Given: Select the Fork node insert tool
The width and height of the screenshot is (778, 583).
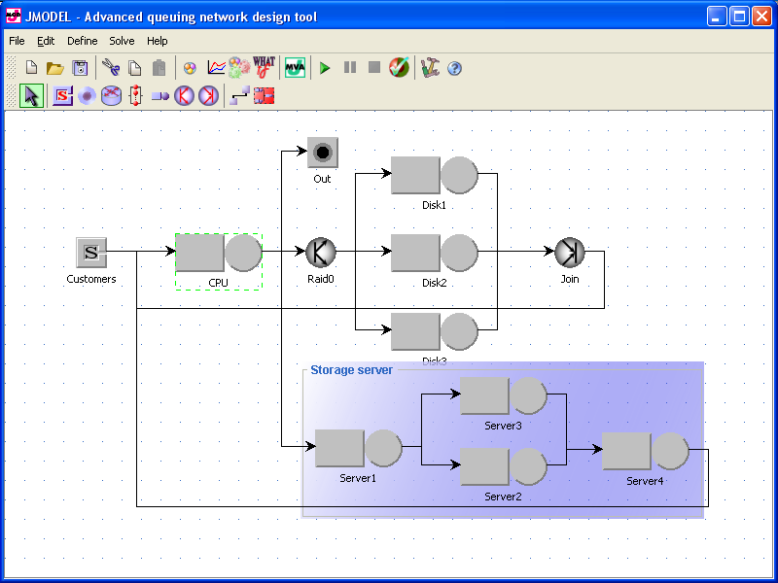Looking at the screenshot, I should coord(184,96).
